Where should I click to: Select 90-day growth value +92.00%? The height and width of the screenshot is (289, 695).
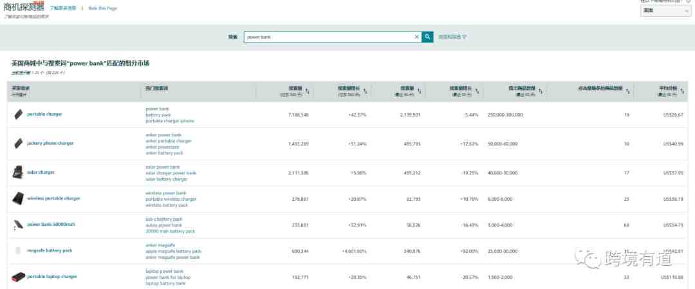pyautogui.click(x=469, y=251)
